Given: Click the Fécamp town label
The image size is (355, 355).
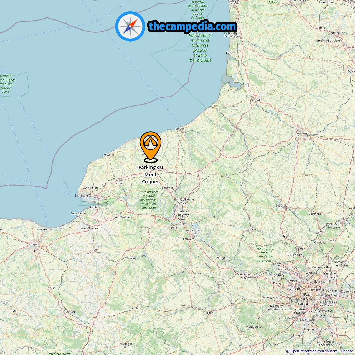Looking at the screenshot, I should [109, 154].
